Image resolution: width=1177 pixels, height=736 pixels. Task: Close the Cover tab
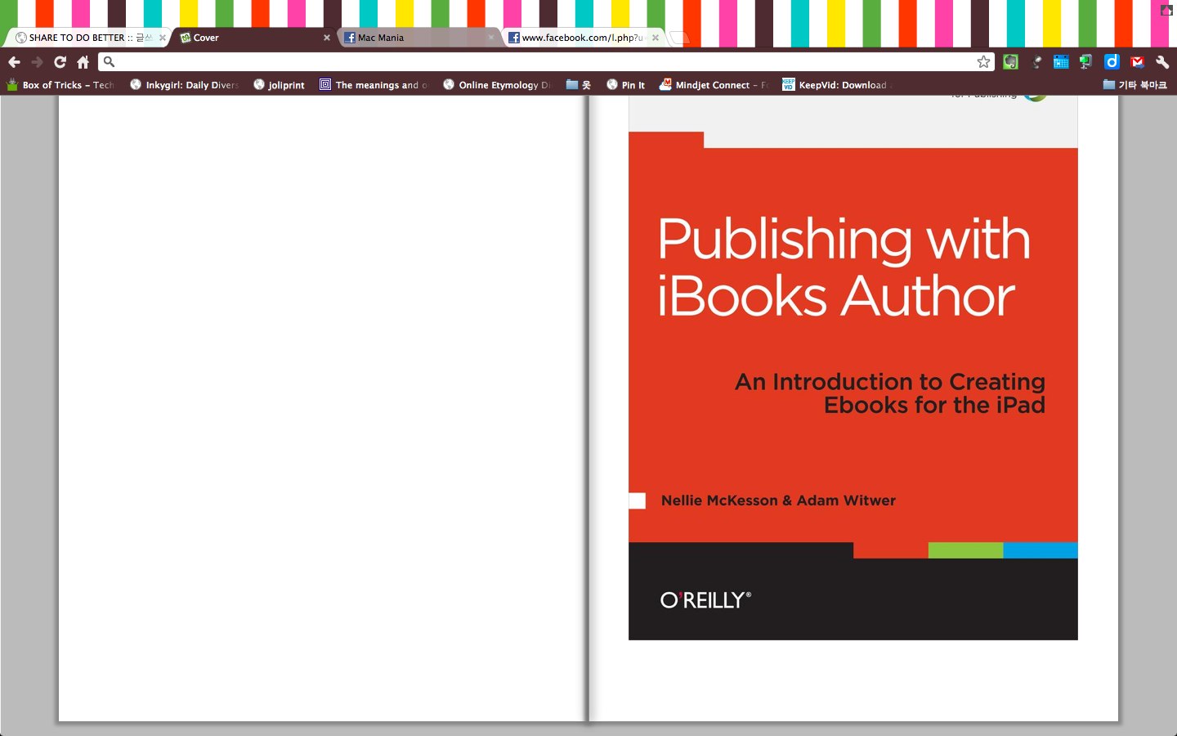pyautogui.click(x=327, y=38)
